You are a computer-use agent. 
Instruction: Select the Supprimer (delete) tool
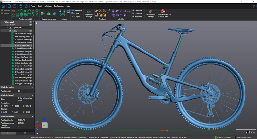[x=77, y=11]
